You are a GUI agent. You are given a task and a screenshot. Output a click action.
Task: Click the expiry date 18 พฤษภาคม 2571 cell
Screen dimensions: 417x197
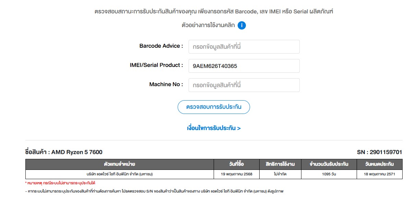[380, 174]
